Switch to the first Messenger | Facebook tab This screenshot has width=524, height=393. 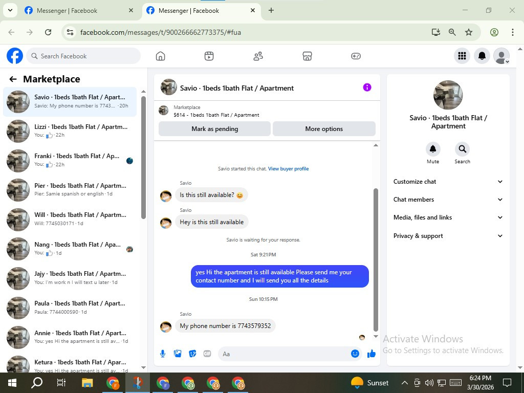pyautogui.click(x=79, y=11)
